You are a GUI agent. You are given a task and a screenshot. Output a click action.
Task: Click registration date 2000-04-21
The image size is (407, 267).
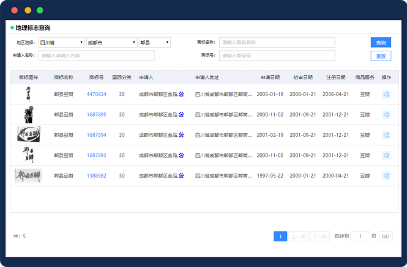[x=336, y=176]
